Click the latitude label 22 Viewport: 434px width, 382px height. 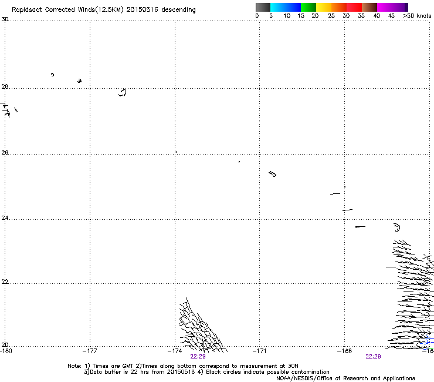5,282
